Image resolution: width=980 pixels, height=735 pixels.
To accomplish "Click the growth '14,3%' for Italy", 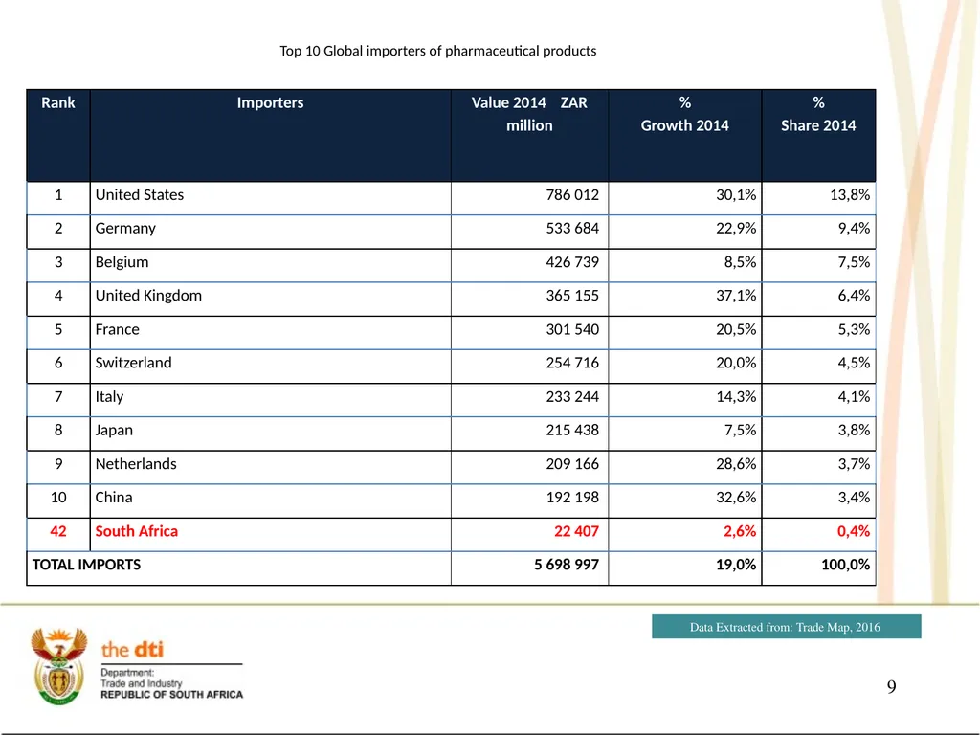I will pyautogui.click(x=736, y=397).
